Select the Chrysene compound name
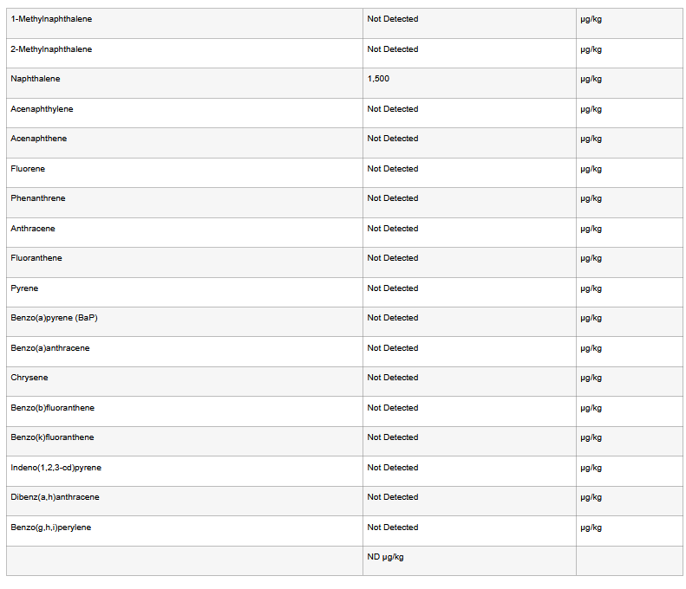Screen dimensions: 686x589 [x=29, y=378]
